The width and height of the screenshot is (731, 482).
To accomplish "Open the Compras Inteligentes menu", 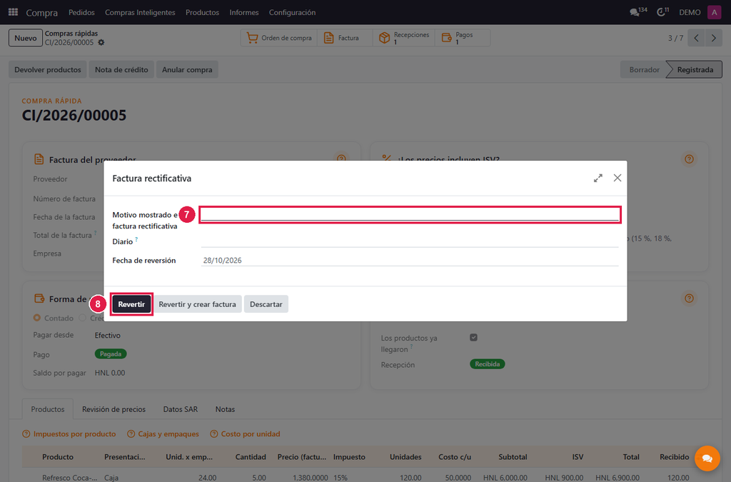I will 140,13.
